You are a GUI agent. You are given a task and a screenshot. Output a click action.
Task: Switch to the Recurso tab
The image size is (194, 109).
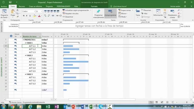pos(22,6)
